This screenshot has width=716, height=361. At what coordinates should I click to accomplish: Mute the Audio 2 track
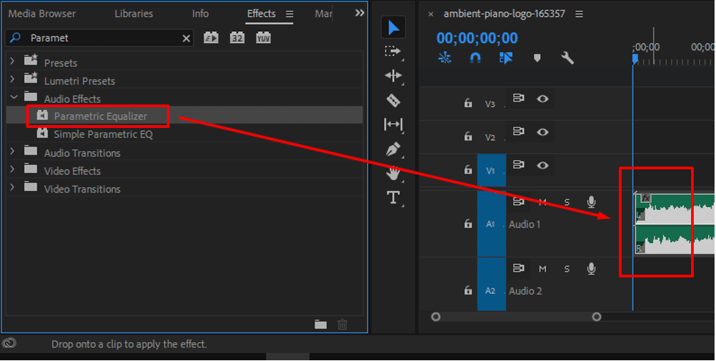542,269
